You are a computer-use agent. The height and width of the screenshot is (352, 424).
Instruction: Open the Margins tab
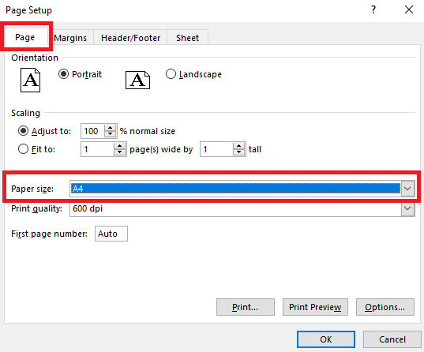[x=70, y=38]
